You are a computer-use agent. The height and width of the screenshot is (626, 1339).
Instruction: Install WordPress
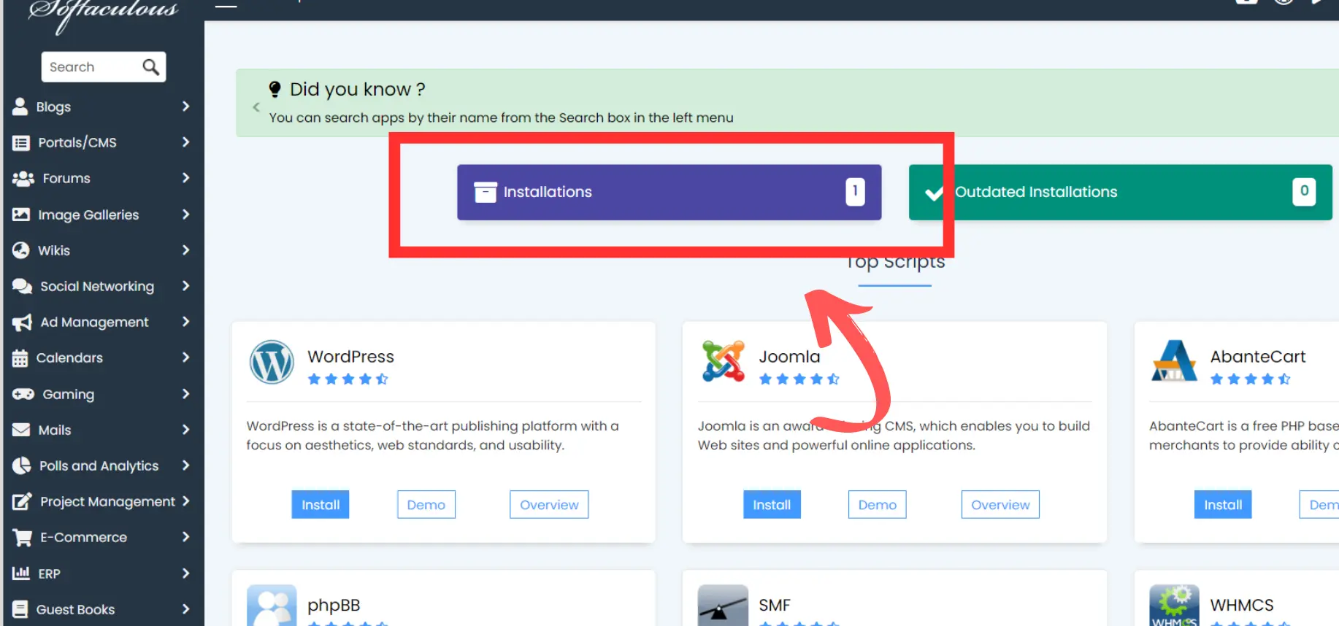click(321, 505)
